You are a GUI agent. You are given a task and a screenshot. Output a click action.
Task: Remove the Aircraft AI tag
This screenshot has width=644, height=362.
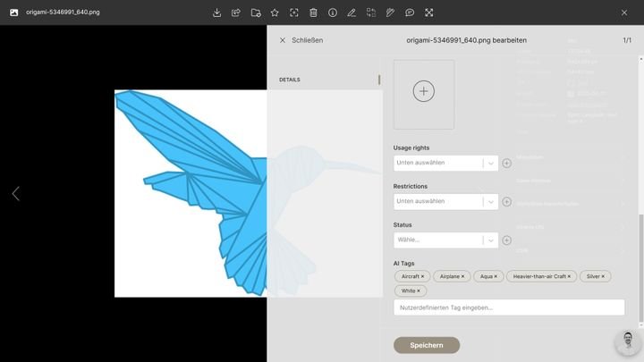422,277
